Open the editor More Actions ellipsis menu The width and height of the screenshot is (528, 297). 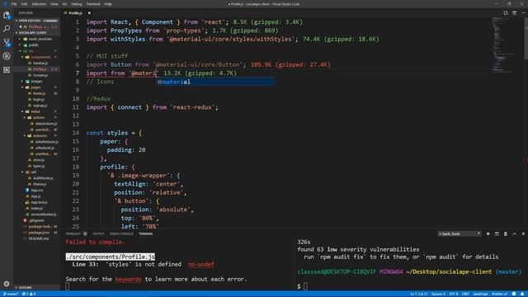pos(523,13)
